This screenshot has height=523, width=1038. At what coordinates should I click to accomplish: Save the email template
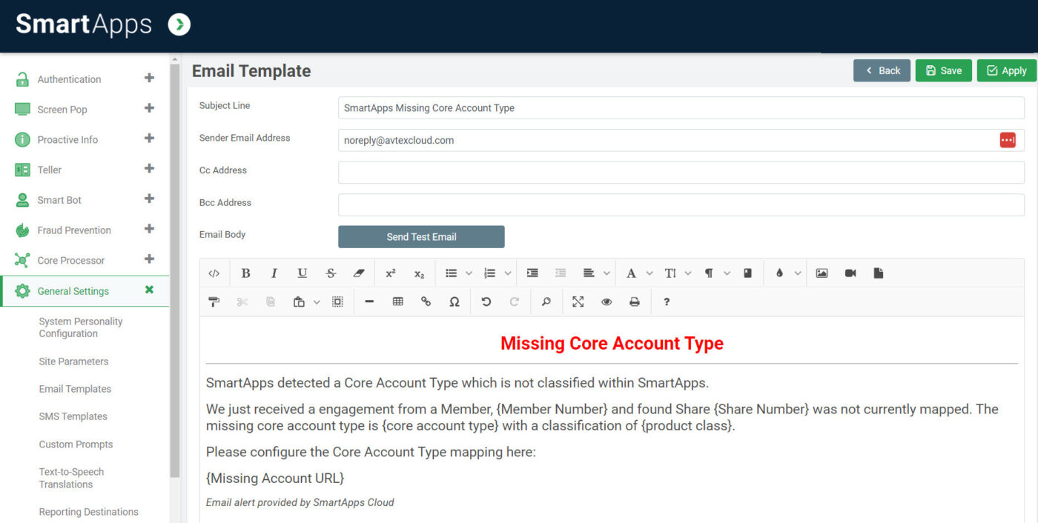coord(943,70)
